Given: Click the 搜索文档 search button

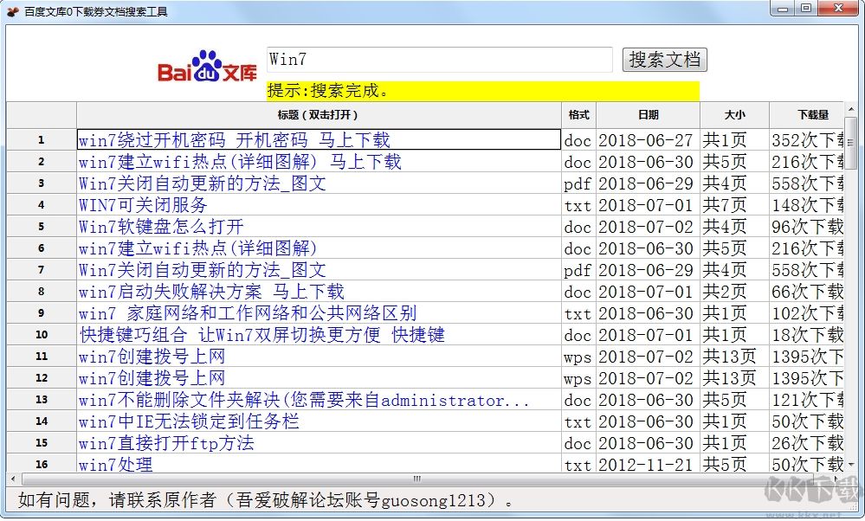Looking at the screenshot, I should [x=664, y=60].
